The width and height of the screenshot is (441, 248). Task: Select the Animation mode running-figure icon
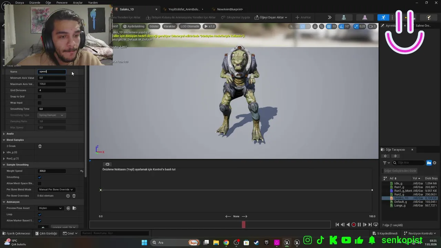[x=383, y=17]
